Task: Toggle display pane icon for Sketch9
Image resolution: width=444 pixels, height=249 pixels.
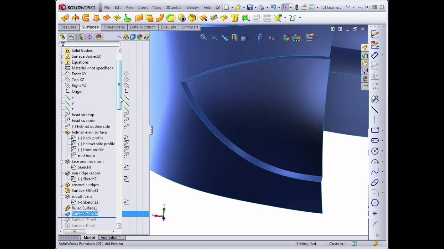Action: [x=126, y=179]
